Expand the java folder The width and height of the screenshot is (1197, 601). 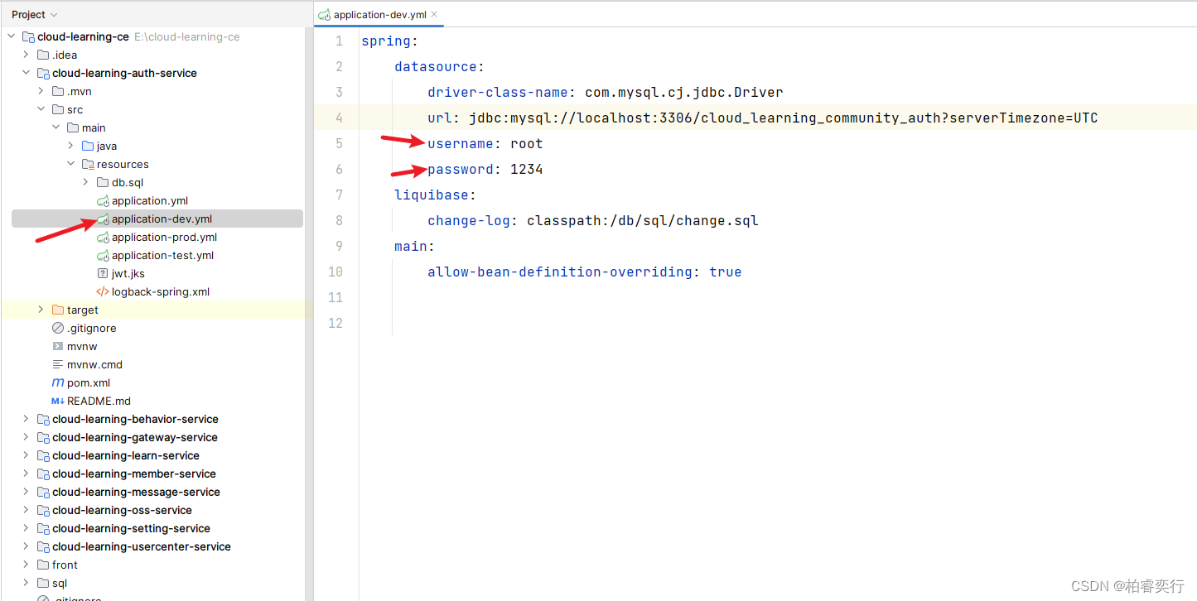pyautogui.click(x=71, y=146)
